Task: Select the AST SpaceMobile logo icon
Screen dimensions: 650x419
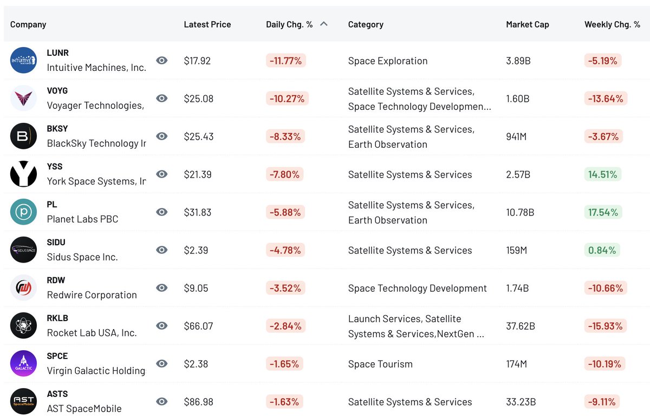Action: (x=23, y=401)
